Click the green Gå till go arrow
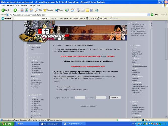 point(152,15)
